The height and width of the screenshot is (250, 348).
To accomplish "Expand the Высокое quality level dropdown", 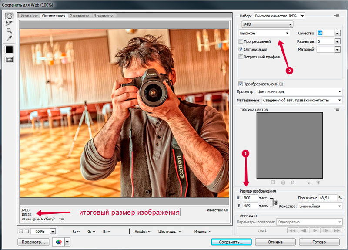I will tap(264, 33).
